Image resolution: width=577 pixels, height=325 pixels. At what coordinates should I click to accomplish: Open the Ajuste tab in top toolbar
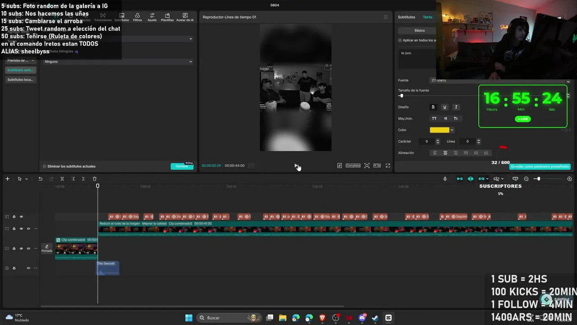pyautogui.click(x=152, y=17)
